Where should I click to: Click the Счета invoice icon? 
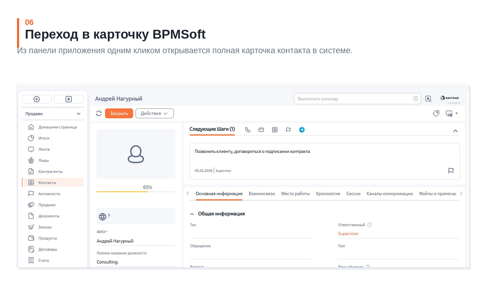pyautogui.click(x=31, y=261)
